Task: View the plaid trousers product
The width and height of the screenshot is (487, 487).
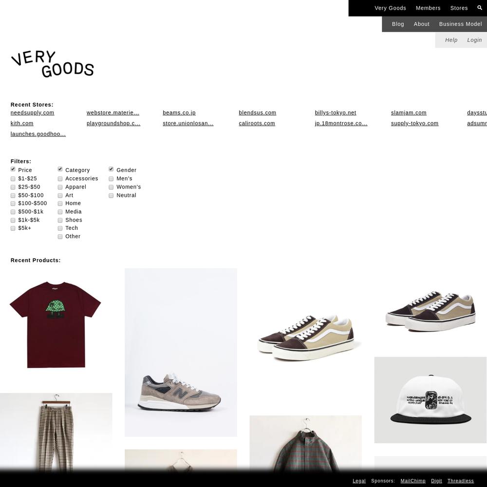Action: (x=56, y=432)
